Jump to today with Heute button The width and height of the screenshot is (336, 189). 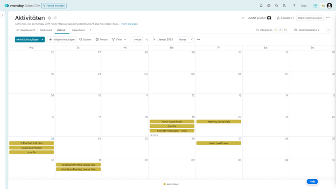point(138,39)
